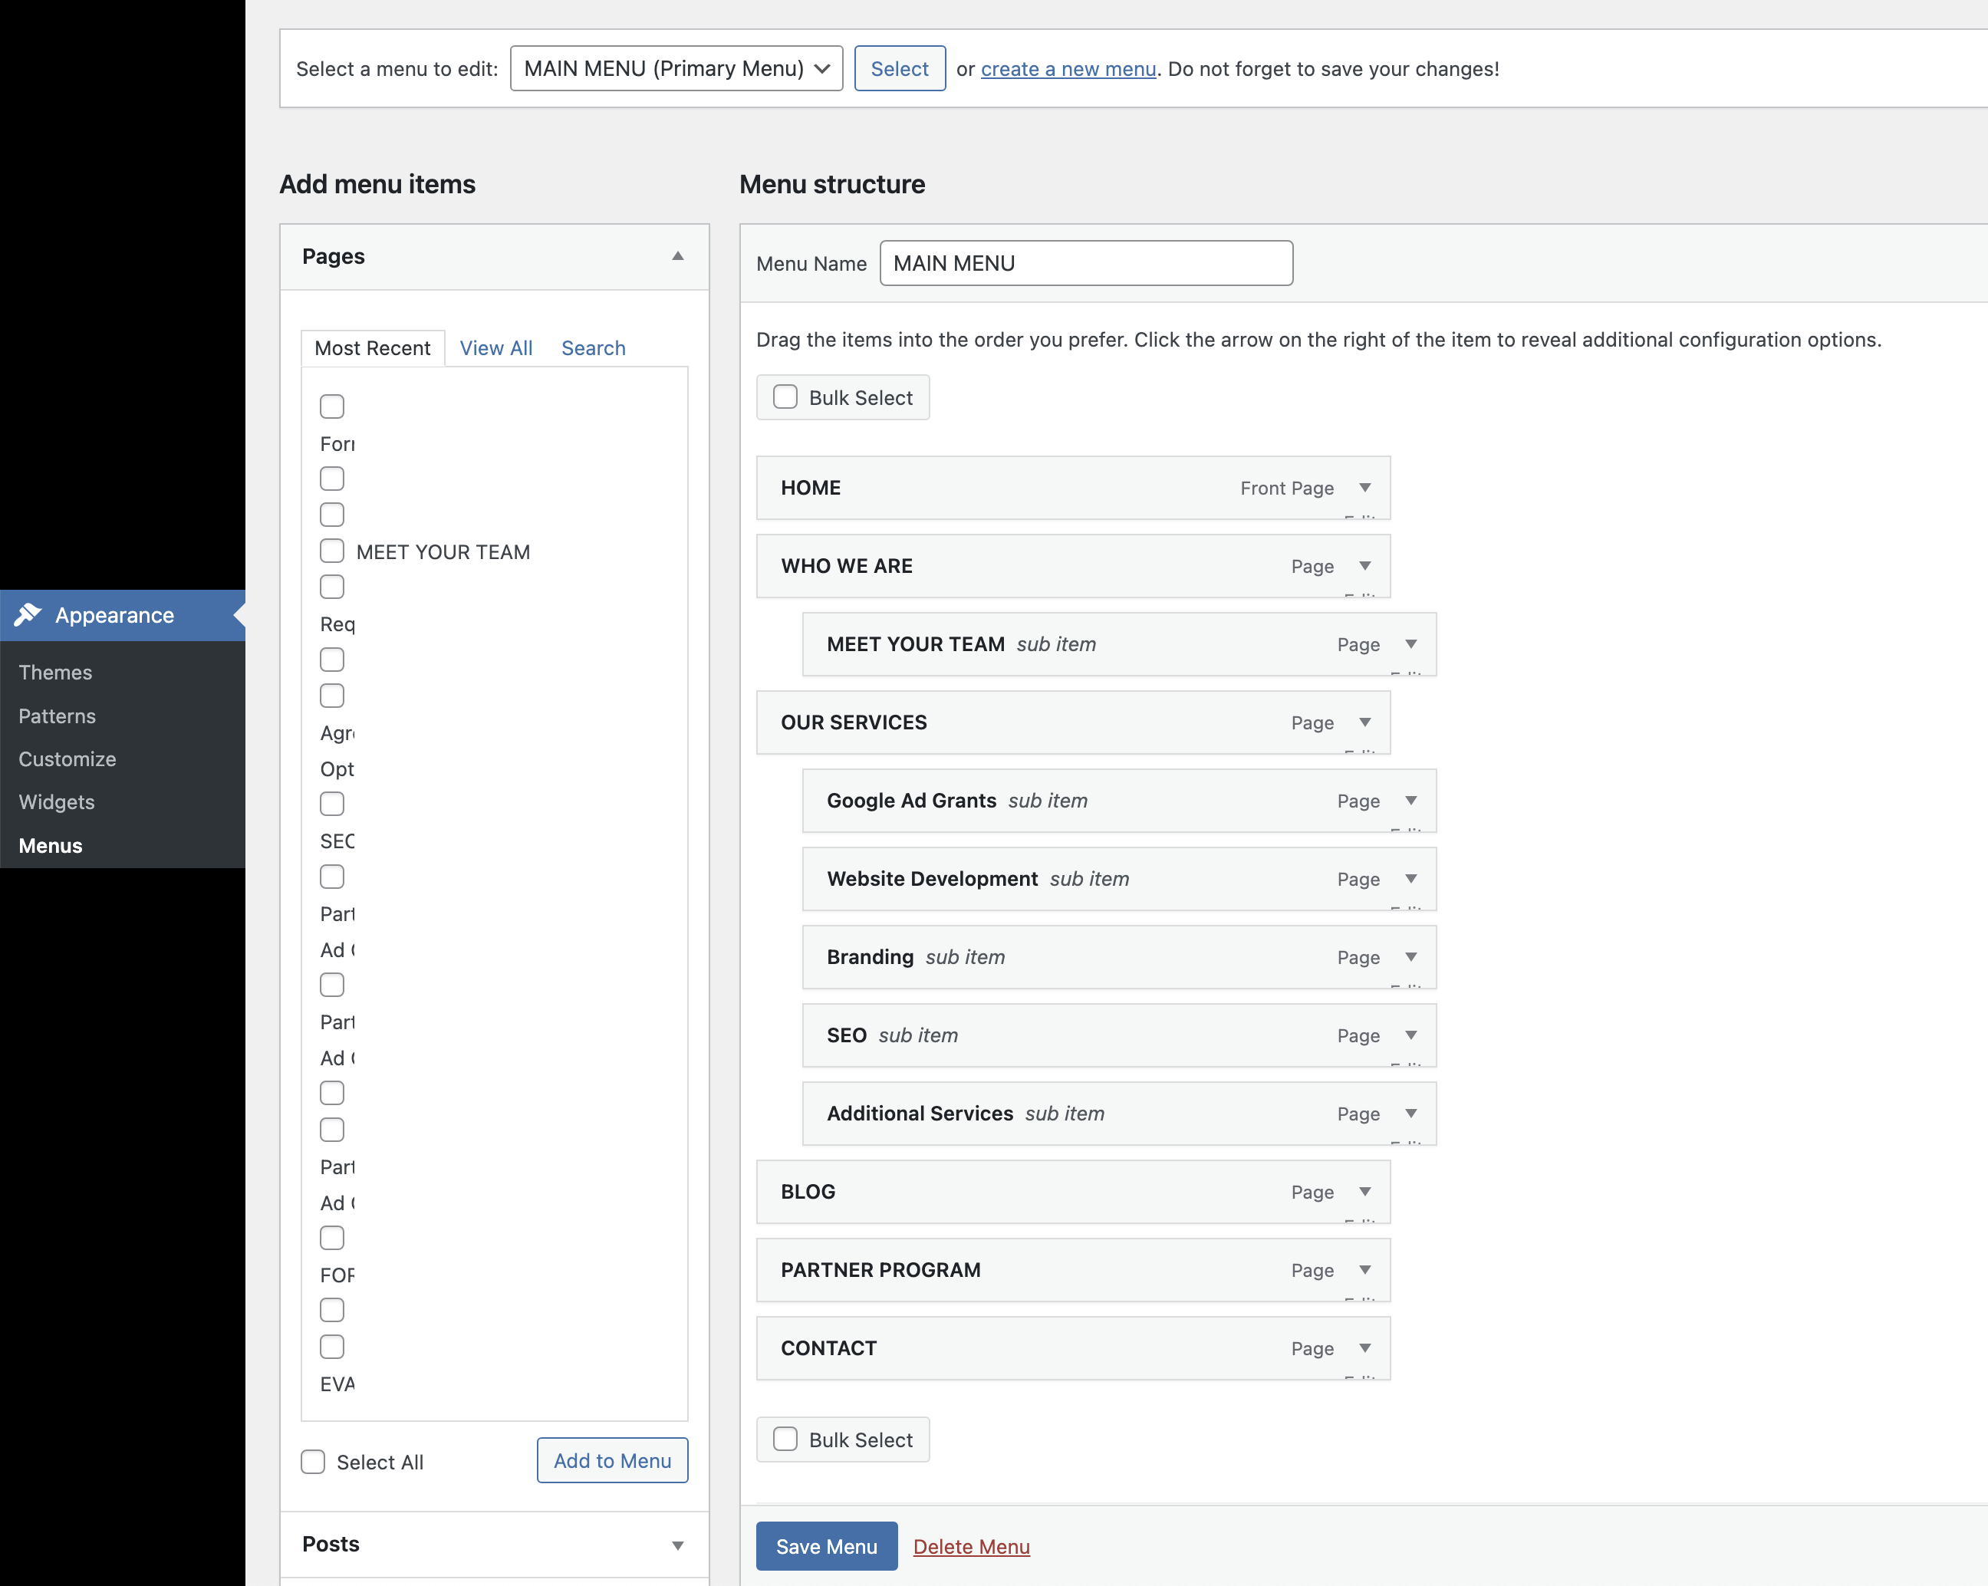The height and width of the screenshot is (1586, 1988).
Task: Click the Appearance paintbrush icon
Action: click(x=28, y=614)
